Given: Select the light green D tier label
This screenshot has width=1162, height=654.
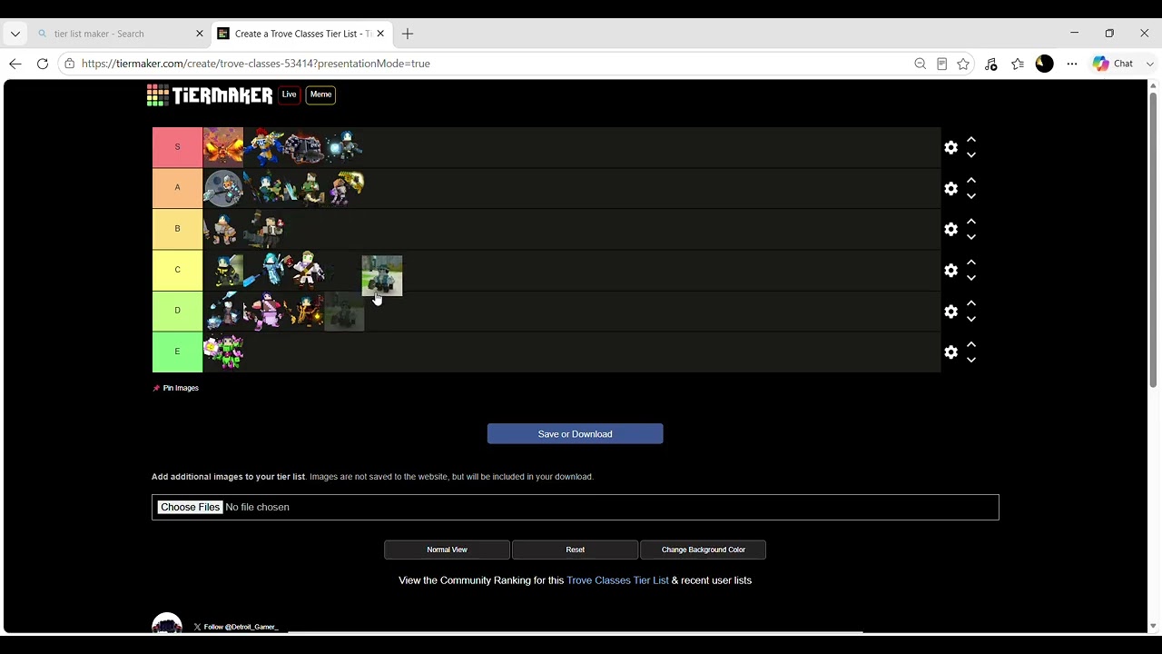Looking at the screenshot, I should click(177, 311).
